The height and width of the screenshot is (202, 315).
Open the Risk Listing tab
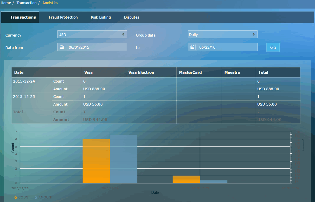coord(101,17)
